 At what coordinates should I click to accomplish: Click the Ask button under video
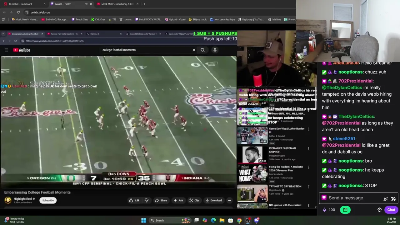178,200
